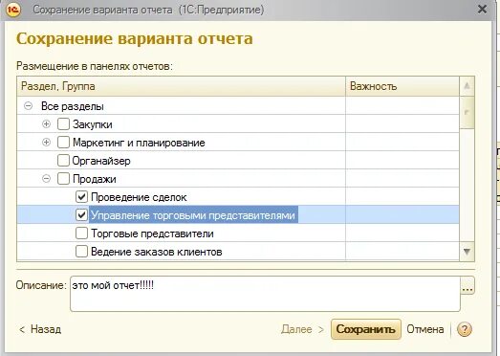Click the Сохранить button
This screenshot has width=500, height=356.
[x=366, y=329]
